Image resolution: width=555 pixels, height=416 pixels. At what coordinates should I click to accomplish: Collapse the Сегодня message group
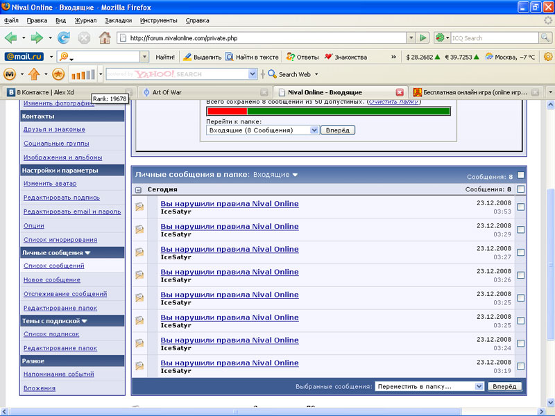[139, 189]
